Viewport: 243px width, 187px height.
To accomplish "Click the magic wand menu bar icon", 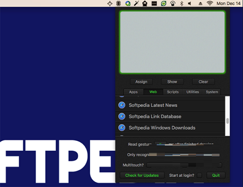I will 137,3.
